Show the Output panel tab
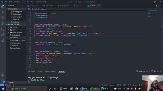The width and height of the screenshot is (163, 91). click(40, 71)
